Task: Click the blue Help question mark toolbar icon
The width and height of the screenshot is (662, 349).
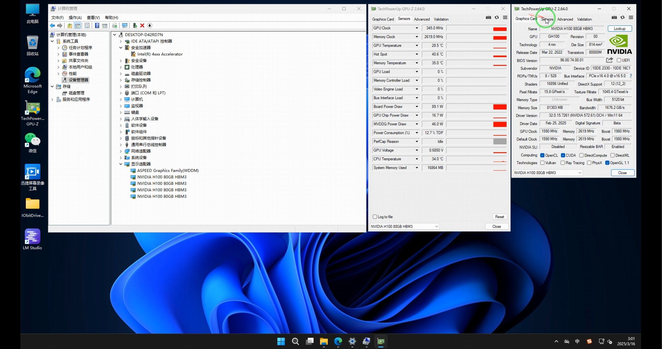Action: (97, 26)
